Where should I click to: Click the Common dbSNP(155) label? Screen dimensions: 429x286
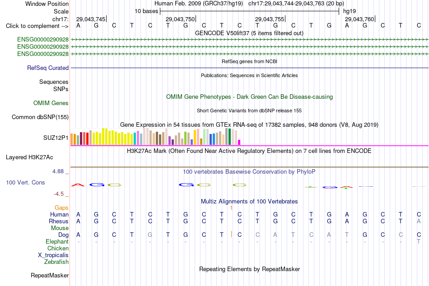pos(40,117)
